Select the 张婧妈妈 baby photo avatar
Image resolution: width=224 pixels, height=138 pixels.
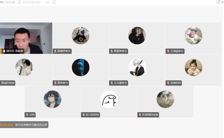(x=193, y=67)
